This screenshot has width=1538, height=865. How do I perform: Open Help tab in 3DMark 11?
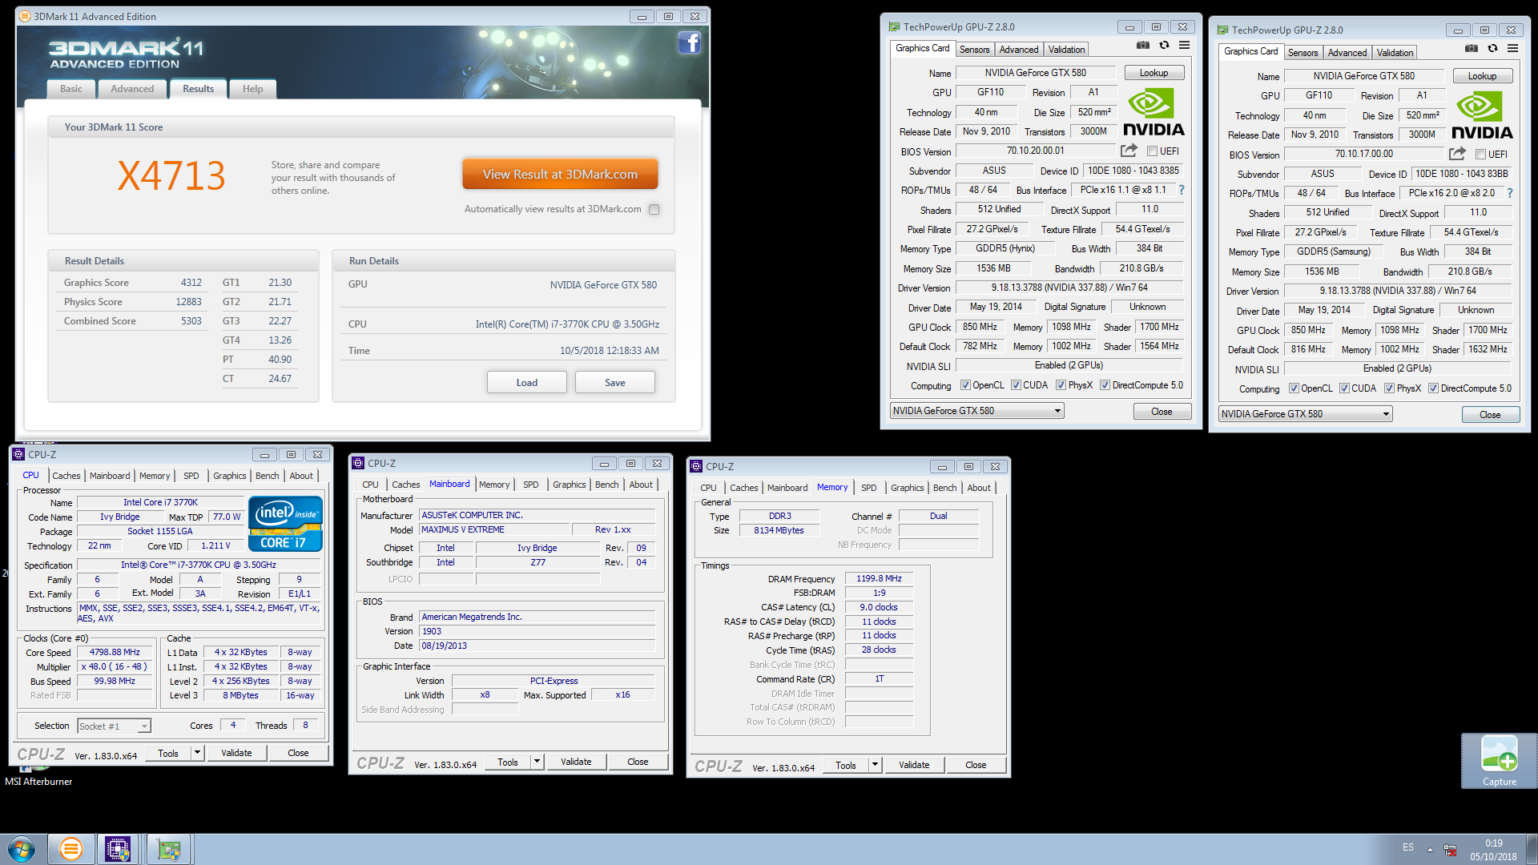(x=252, y=89)
